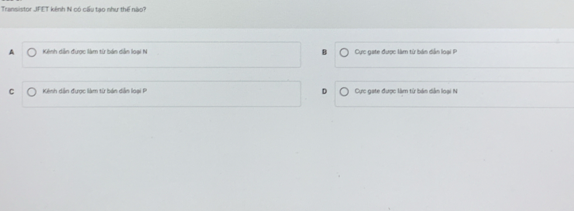Select the radio button for answer A
This screenshot has height=211, width=574.
click(32, 53)
